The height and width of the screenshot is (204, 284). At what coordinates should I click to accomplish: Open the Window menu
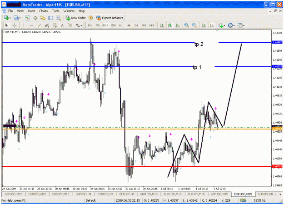tap(69, 11)
